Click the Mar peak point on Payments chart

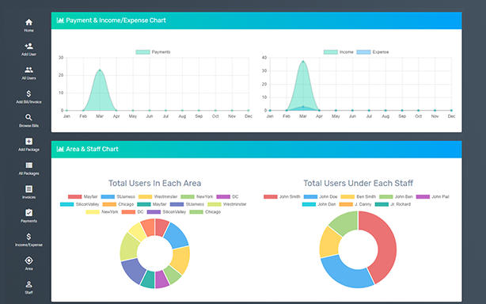click(x=100, y=70)
